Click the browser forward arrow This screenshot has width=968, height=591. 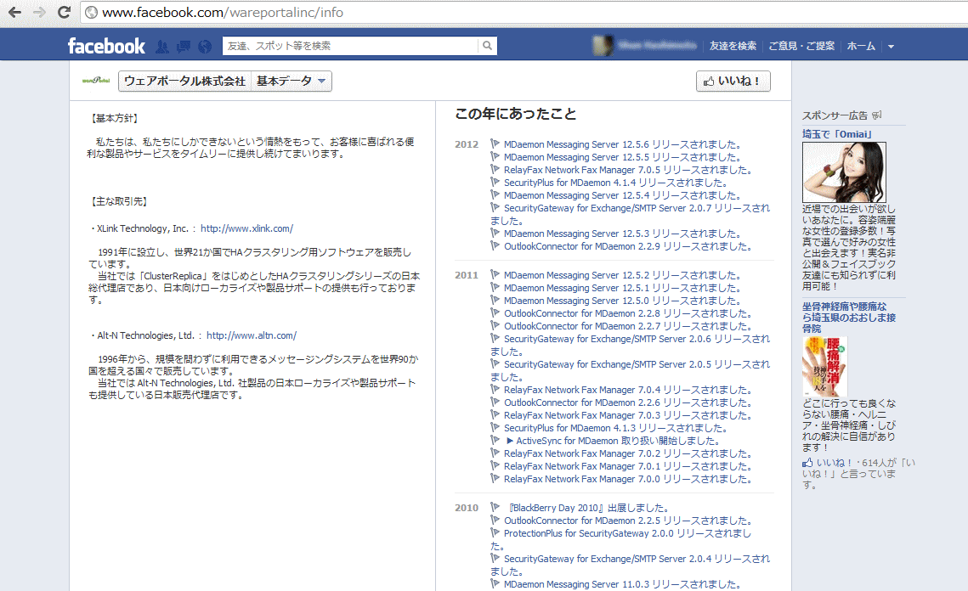(39, 12)
